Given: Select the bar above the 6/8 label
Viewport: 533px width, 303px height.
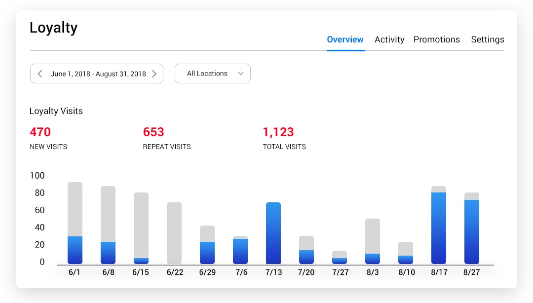Looking at the screenshot, I should click(108, 225).
